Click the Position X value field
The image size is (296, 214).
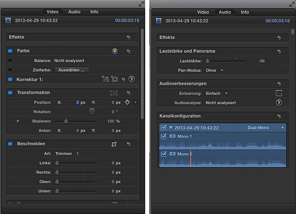pyautogui.click(x=78, y=103)
